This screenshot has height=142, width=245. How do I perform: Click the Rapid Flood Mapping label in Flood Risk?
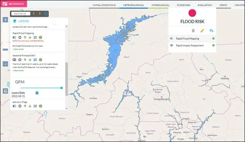[x=188, y=38]
